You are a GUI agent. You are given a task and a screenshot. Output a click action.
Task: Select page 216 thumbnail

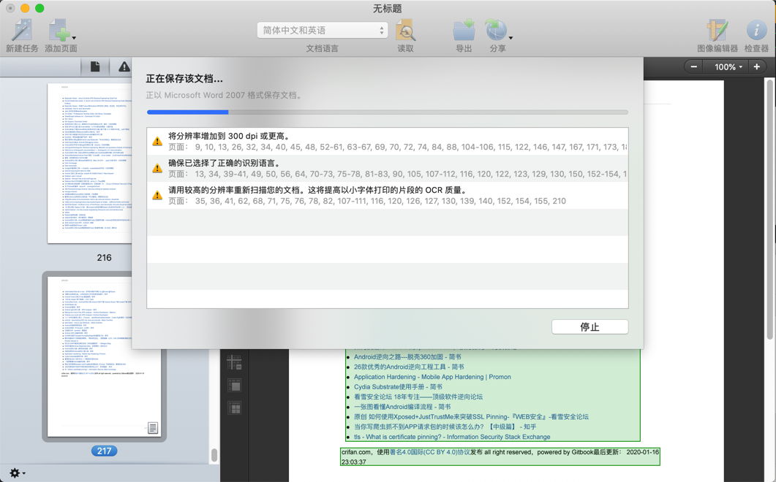89,163
